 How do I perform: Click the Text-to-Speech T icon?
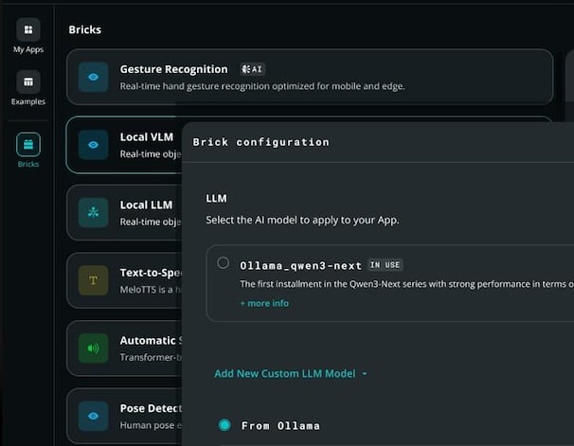(94, 280)
